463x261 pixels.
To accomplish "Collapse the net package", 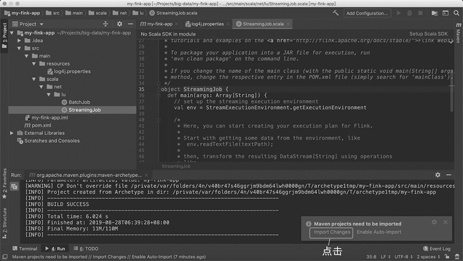I will coord(41,87).
